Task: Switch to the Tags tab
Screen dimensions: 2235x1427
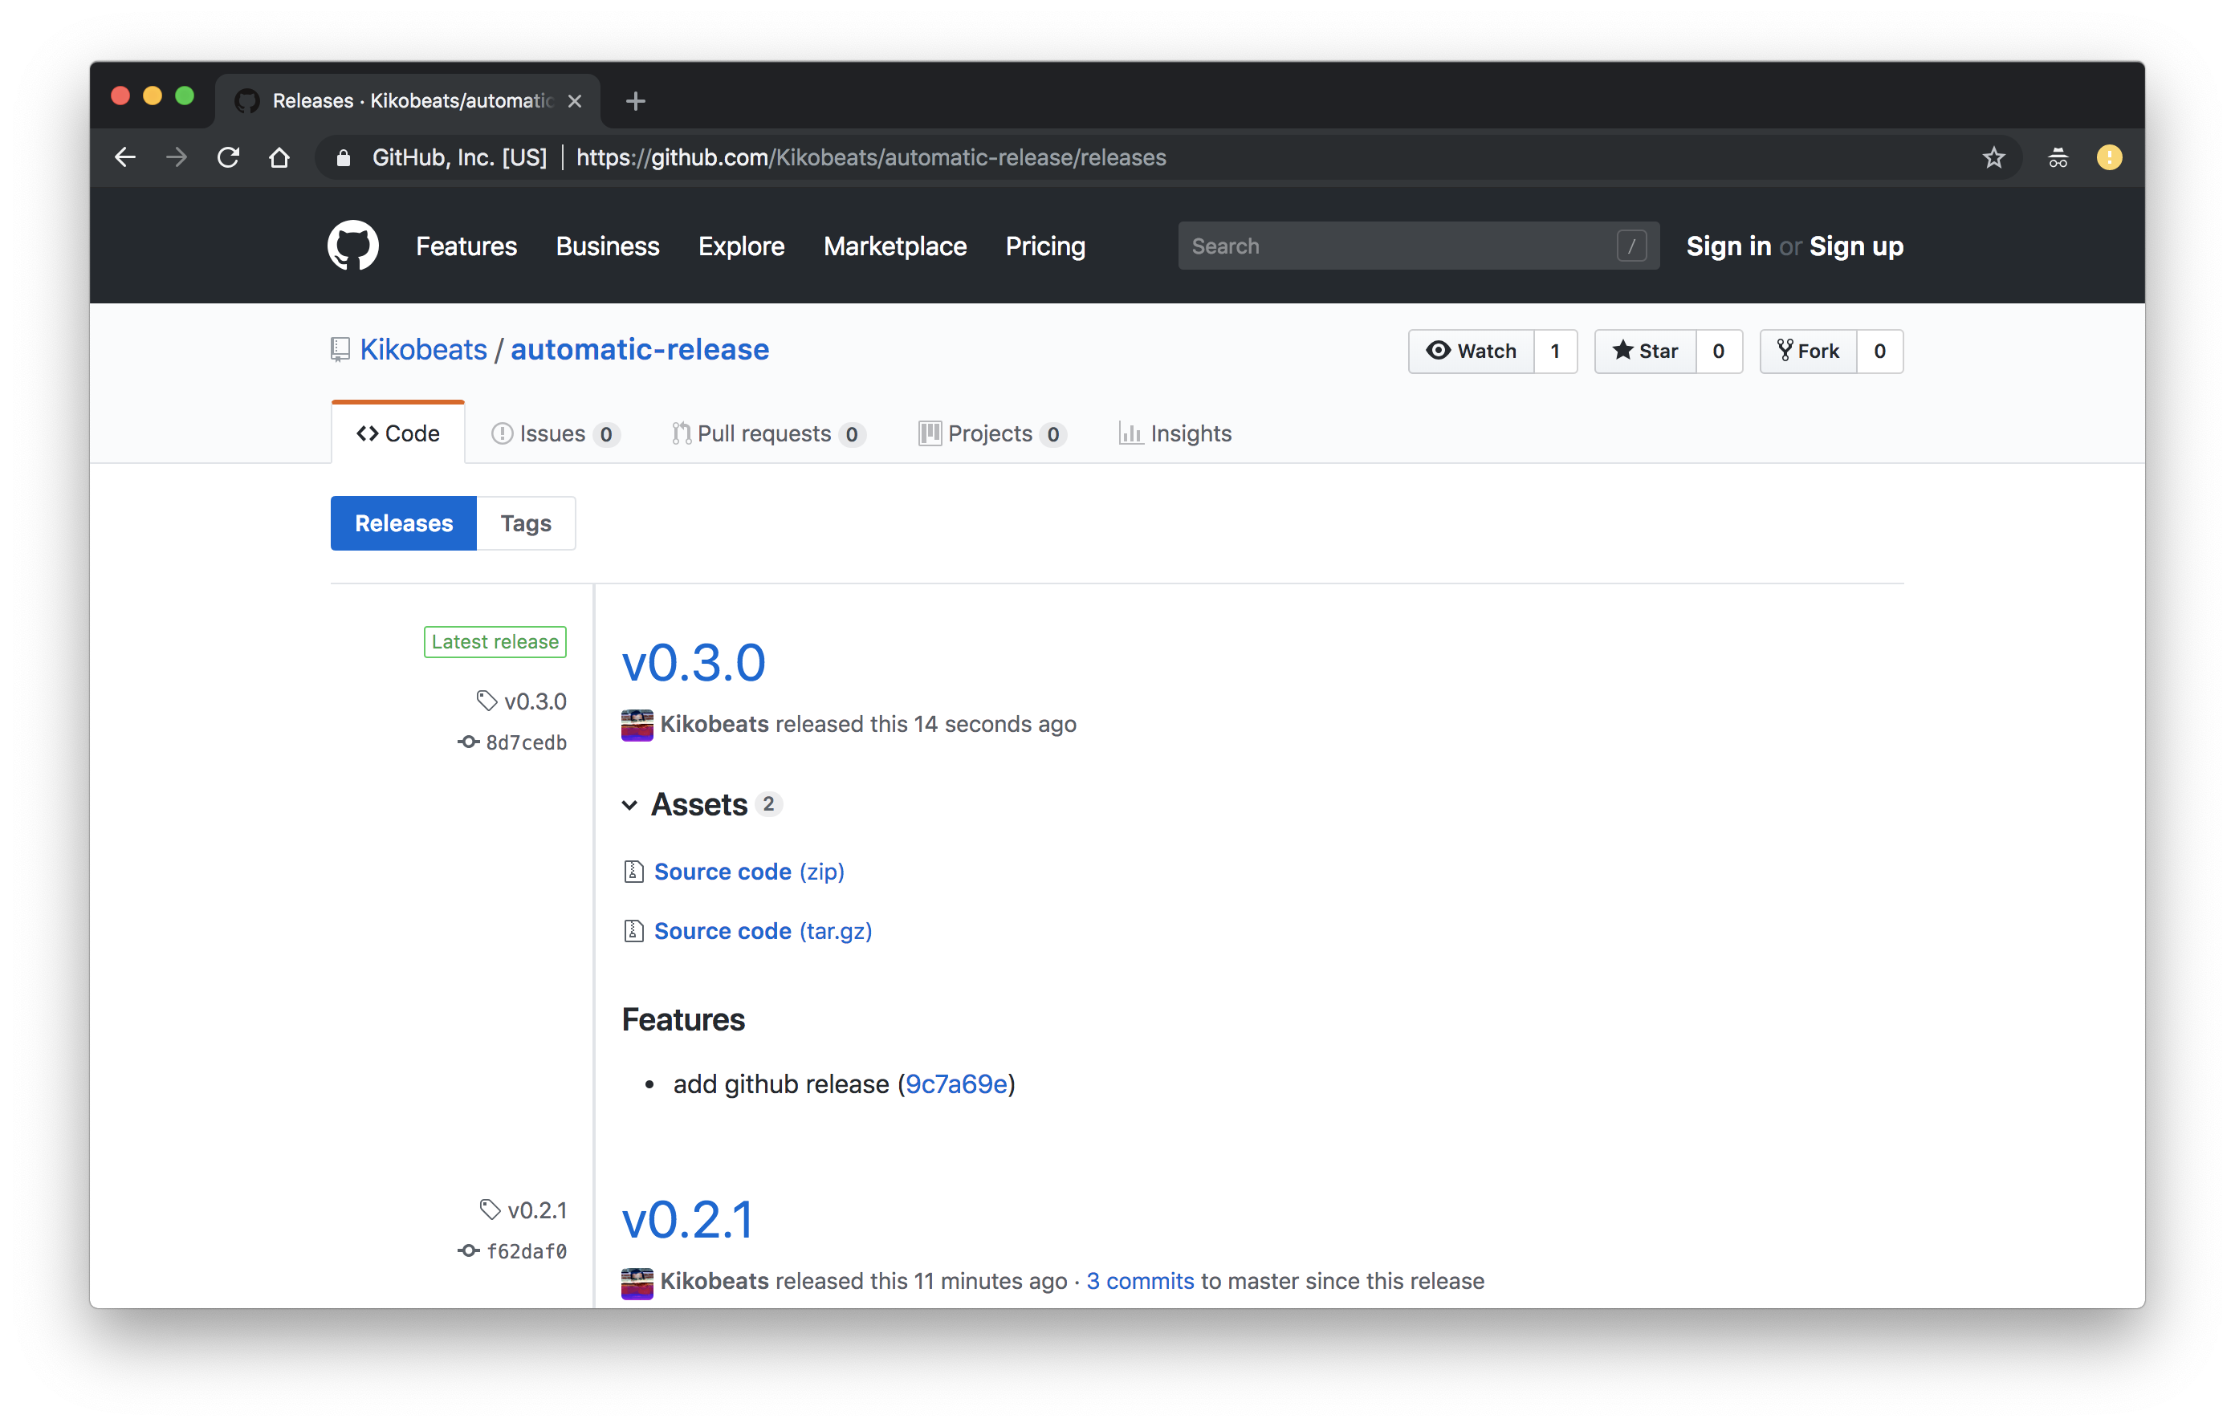Action: click(525, 523)
